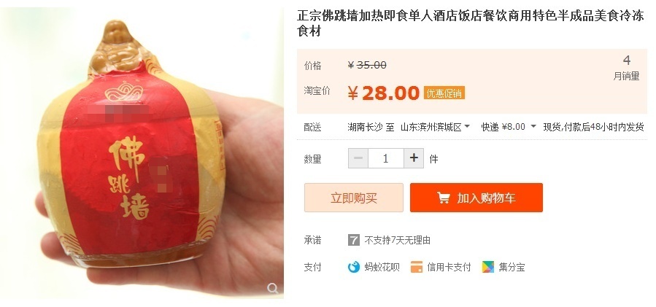Viewport: 656px width, 307px height.
Task: Click the Jifenbao colorful icon
Action: point(488,267)
